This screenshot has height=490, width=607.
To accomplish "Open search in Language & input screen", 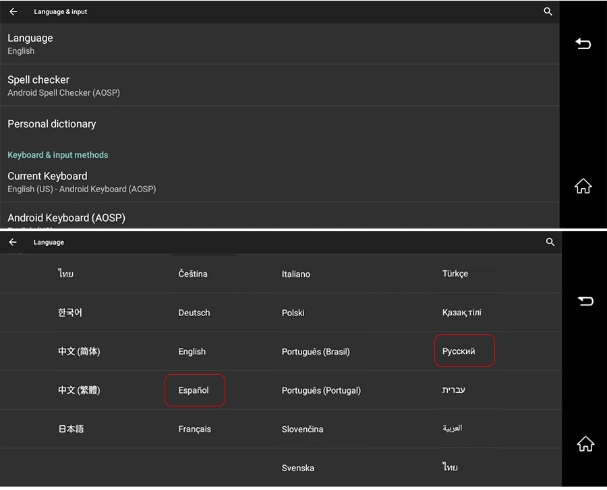I will pyautogui.click(x=548, y=11).
